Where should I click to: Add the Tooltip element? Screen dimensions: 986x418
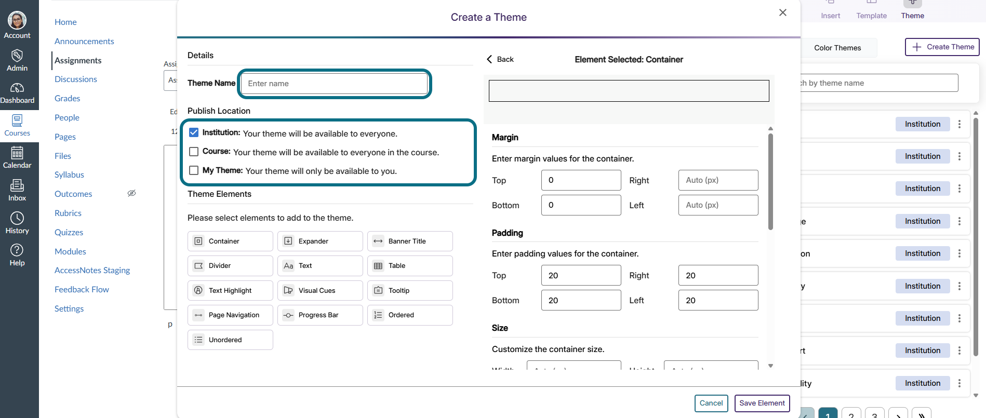point(410,290)
